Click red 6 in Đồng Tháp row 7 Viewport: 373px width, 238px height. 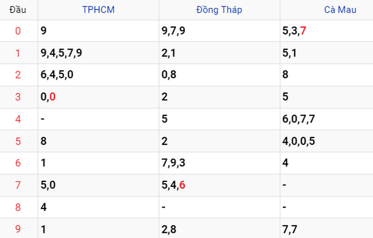(182, 185)
